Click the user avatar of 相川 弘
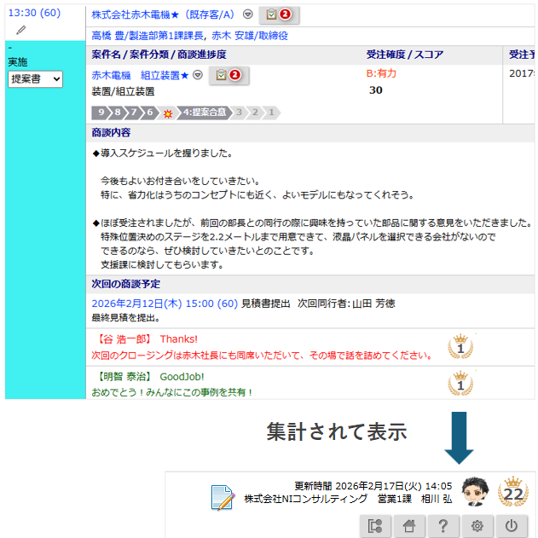The image size is (538, 538). tap(474, 491)
